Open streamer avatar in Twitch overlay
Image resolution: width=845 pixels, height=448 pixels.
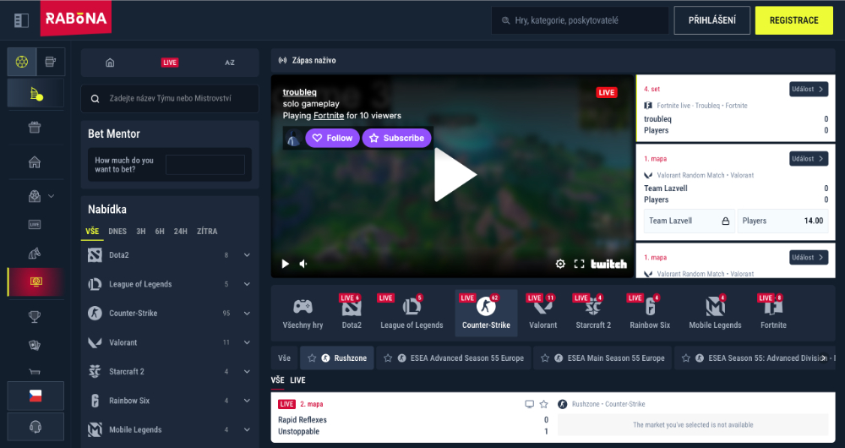pos(293,138)
